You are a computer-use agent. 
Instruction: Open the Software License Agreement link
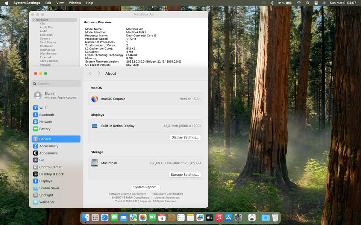click(x=127, y=194)
